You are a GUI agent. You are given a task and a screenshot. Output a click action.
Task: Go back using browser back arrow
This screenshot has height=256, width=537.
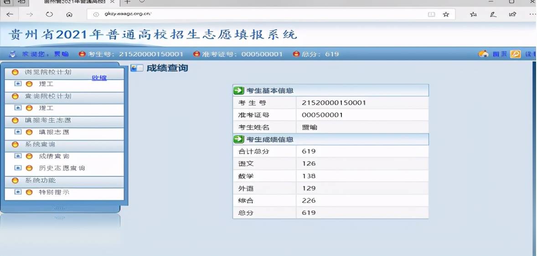(x=10, y=15)
